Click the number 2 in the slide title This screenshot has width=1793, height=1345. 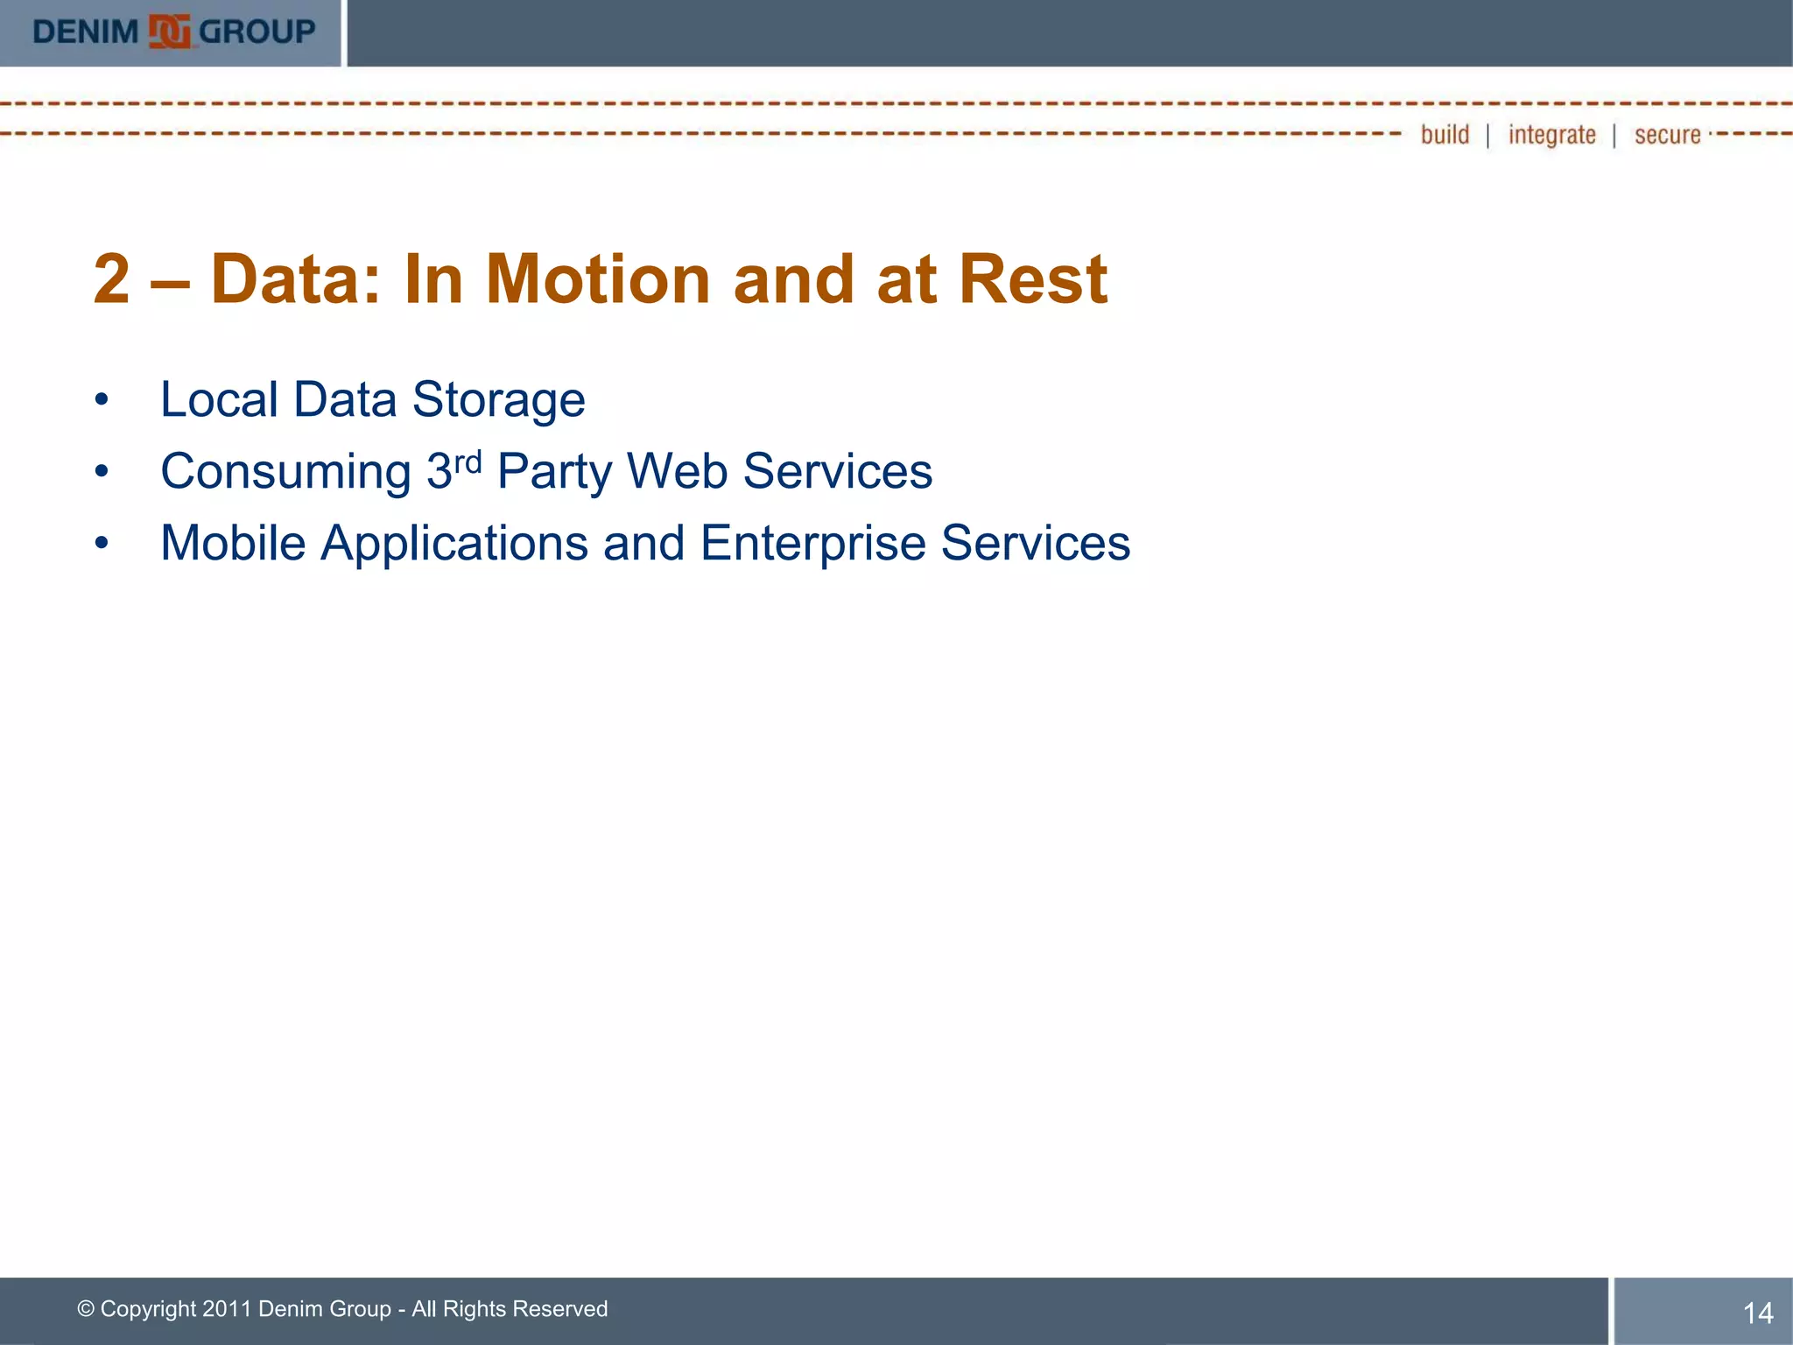[112, 279]
